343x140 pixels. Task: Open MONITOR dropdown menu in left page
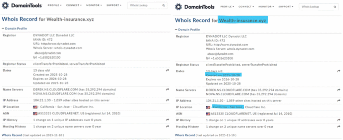(x=94, y=5)
